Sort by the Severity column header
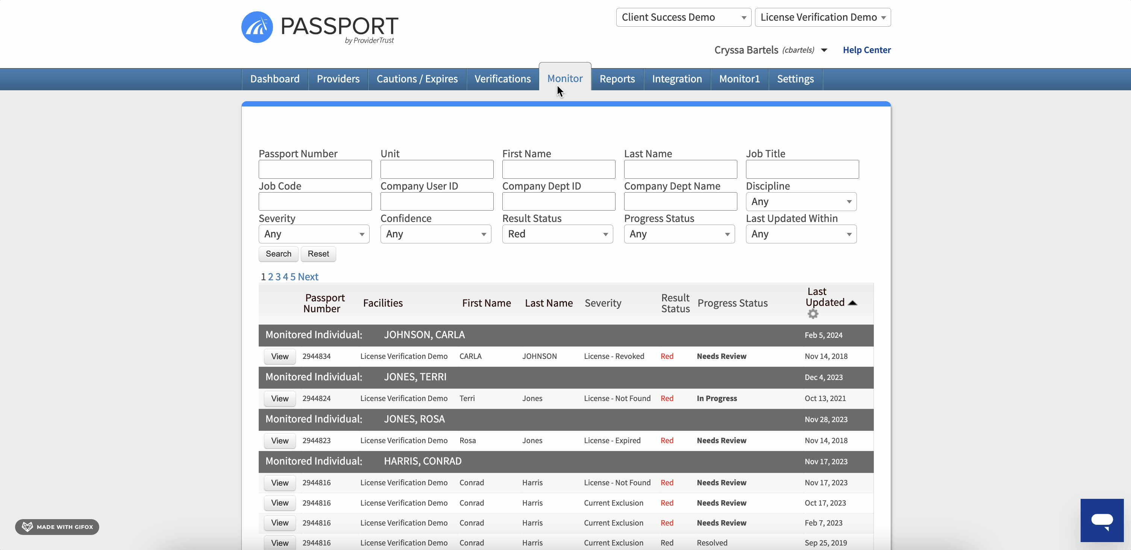The height and width of the screenshot is (550, 1131). coord(603,303)
